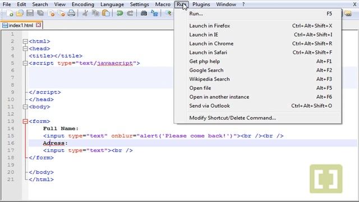Click line number 17 in the margin
The width and height of the screenshot is (359, 202).
coord(11,150)
